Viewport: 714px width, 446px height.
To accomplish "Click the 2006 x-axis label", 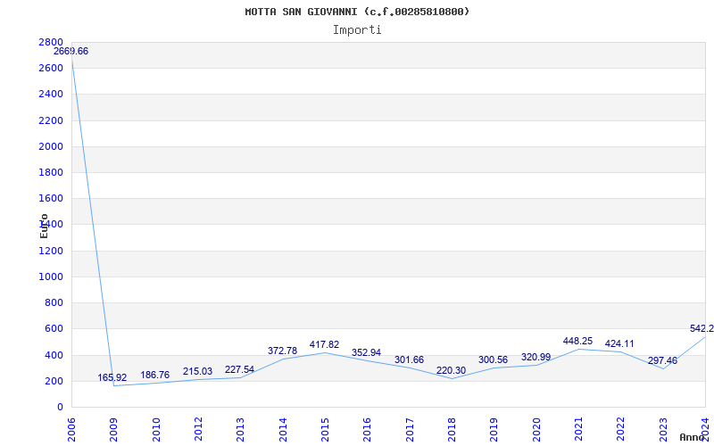I will [71, 430].
